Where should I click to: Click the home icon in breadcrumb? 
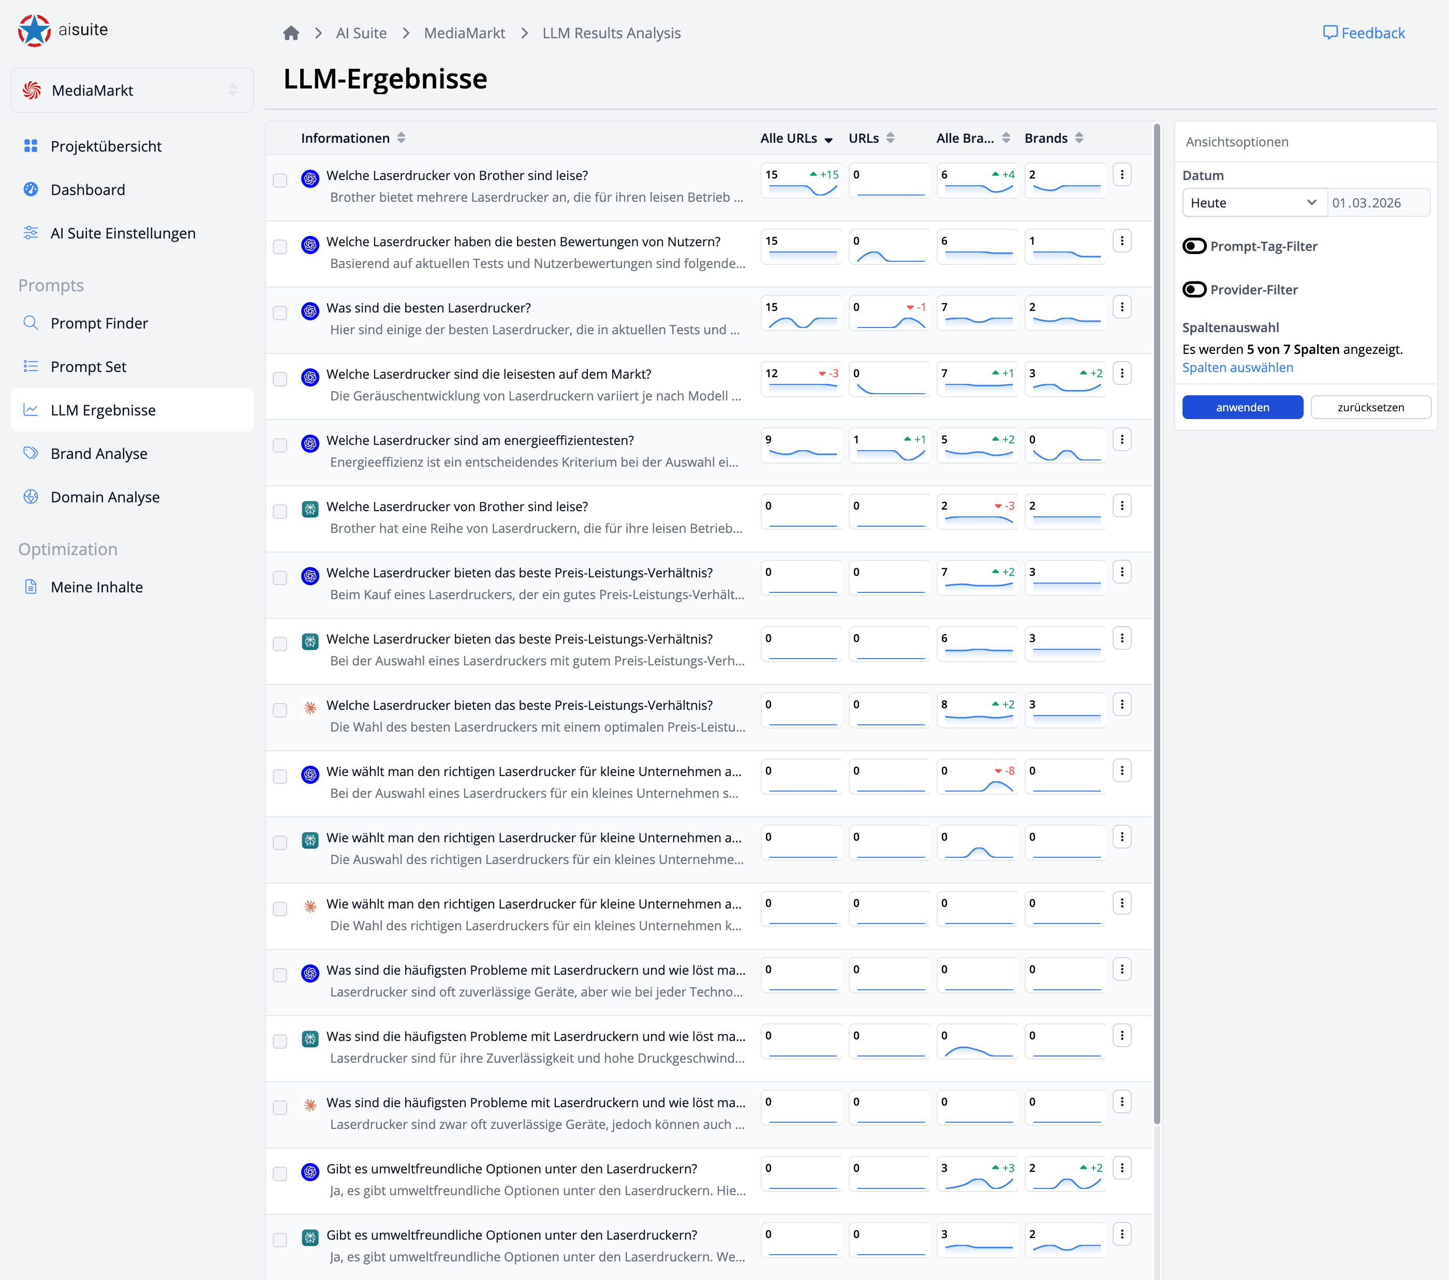point(291,33)
